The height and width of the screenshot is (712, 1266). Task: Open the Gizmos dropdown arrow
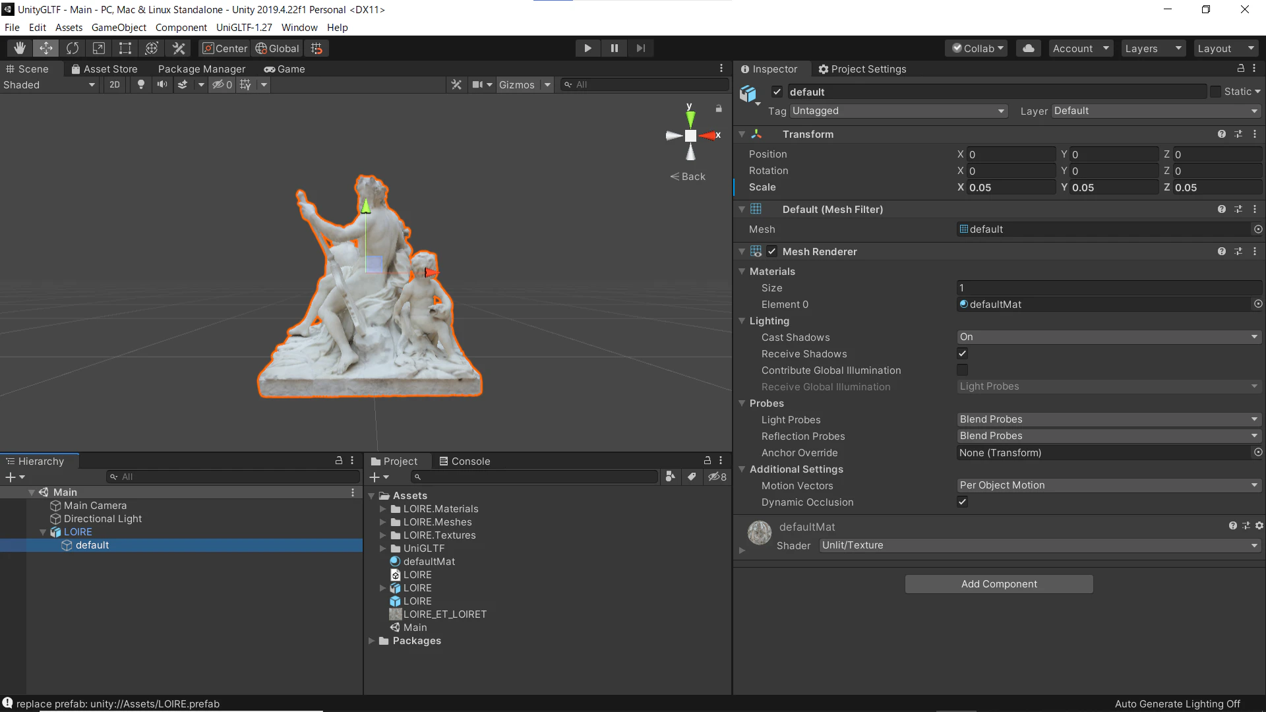pos(547,84)
